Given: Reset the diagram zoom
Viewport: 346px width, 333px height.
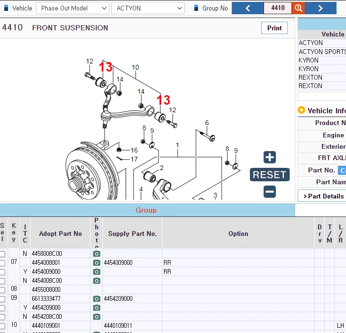Looking at the screenshot, I should coord(269,175).
